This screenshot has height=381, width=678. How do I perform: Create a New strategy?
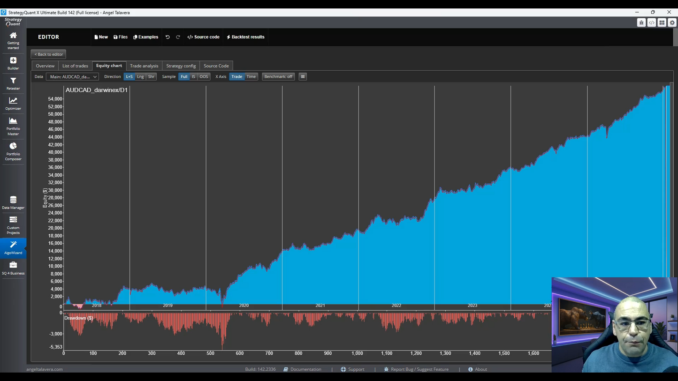(x=101, y=37)
